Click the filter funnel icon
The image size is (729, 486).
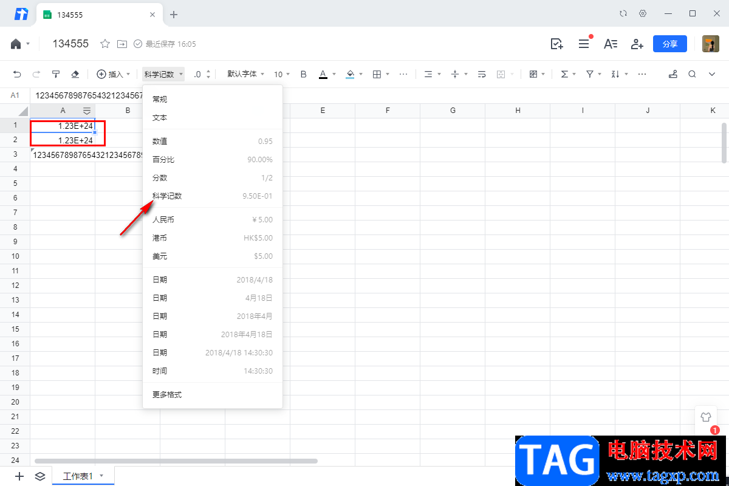590,74
